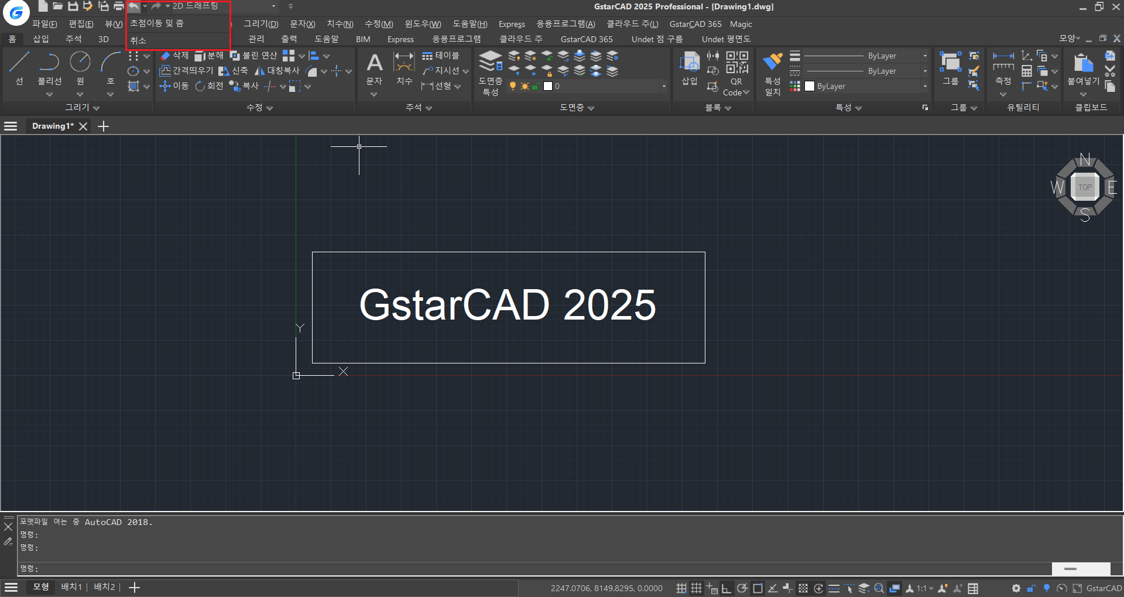Image resolution: width=1124 pixels, height=597 pixels.
Task: Click the Stretch (신축) tool
Action: 233,71
